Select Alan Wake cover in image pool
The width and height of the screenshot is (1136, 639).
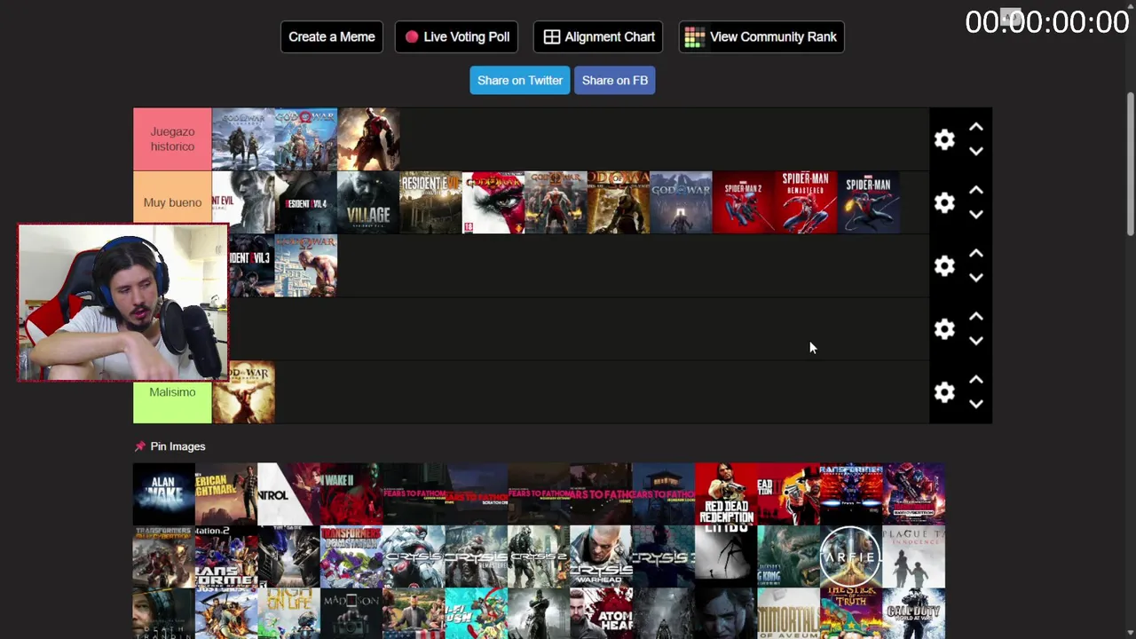coord(164,494)
